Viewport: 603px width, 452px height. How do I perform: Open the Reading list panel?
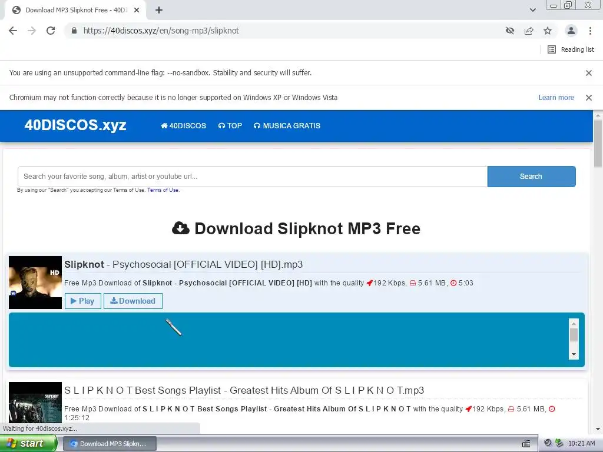click(571, 49)
